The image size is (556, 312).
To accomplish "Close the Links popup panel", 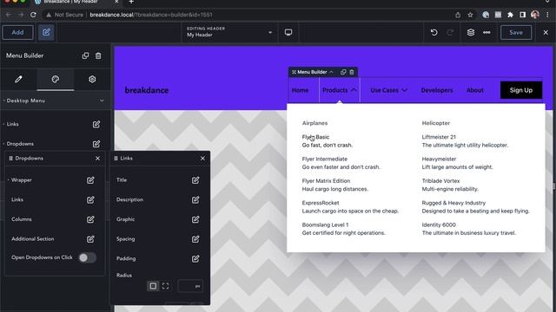I will [x=202, y=159].
